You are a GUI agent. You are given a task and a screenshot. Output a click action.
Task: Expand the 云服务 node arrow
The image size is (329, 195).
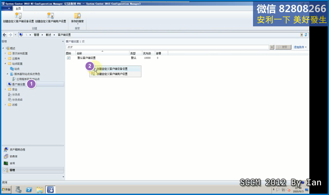coord(5,59)
